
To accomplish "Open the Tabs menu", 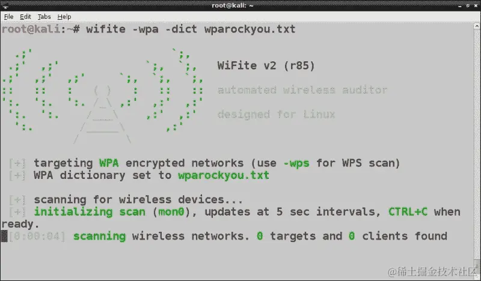I will pos(44,17).
